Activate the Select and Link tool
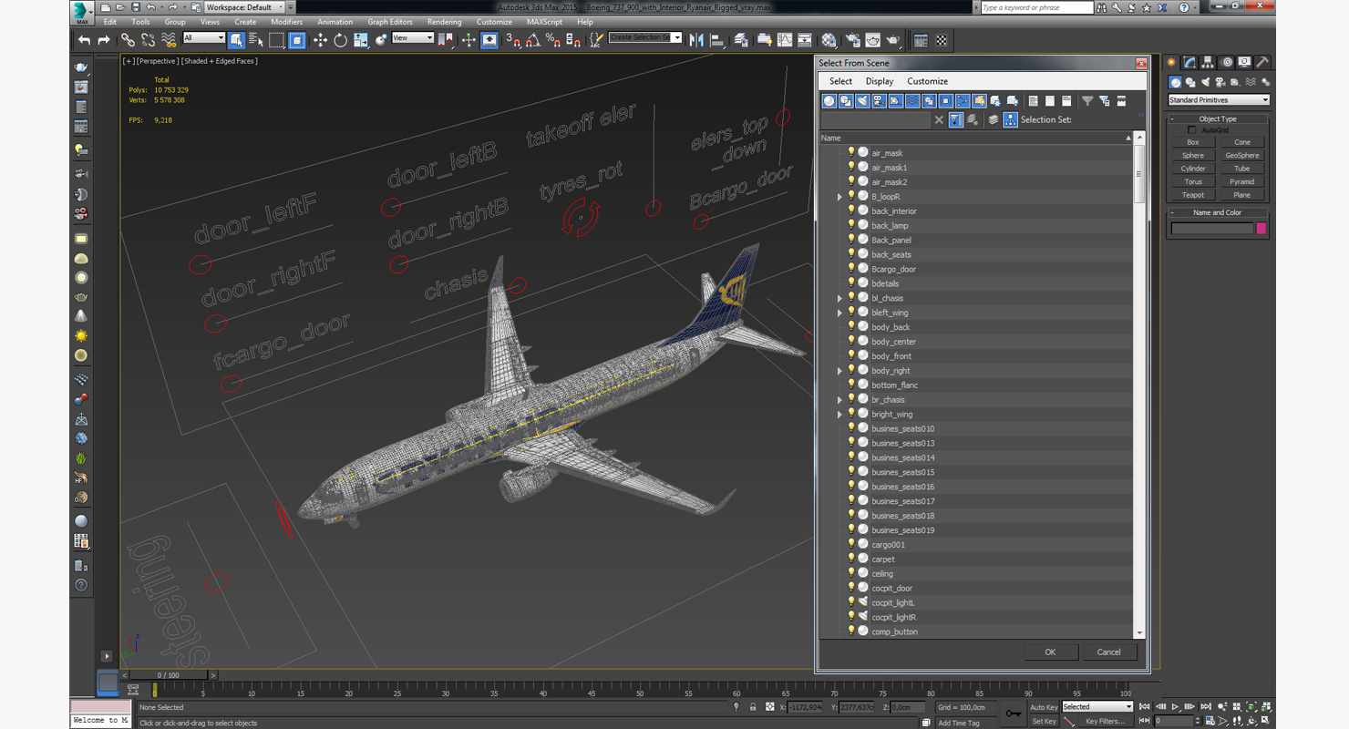 [x=128, y=40]
